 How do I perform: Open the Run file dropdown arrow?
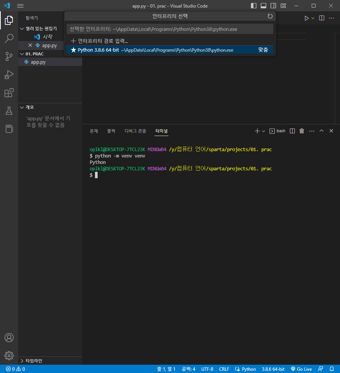point(313,18)
